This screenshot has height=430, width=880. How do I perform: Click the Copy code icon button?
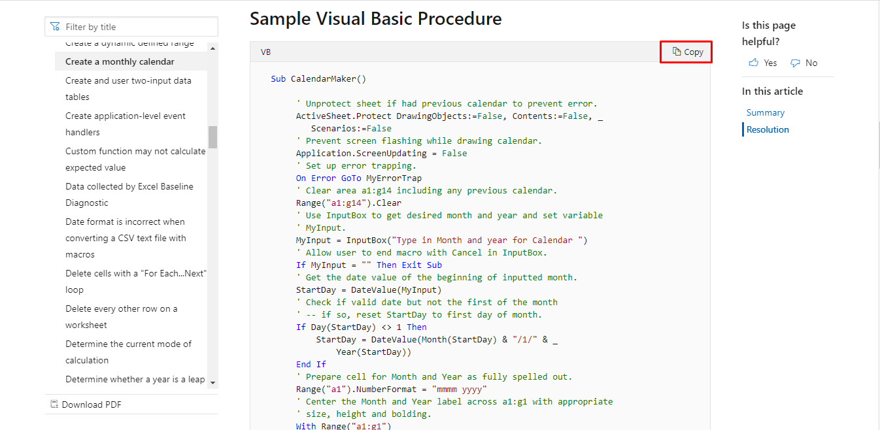pos(677,52)
